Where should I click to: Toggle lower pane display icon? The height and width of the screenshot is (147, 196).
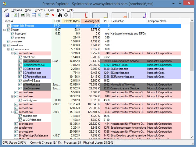click(34, 15)
